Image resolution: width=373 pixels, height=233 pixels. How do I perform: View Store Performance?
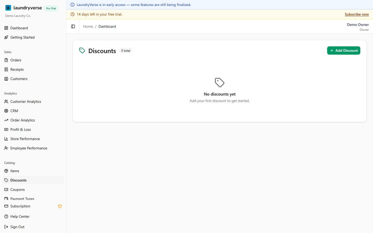[x=33, y=139]
